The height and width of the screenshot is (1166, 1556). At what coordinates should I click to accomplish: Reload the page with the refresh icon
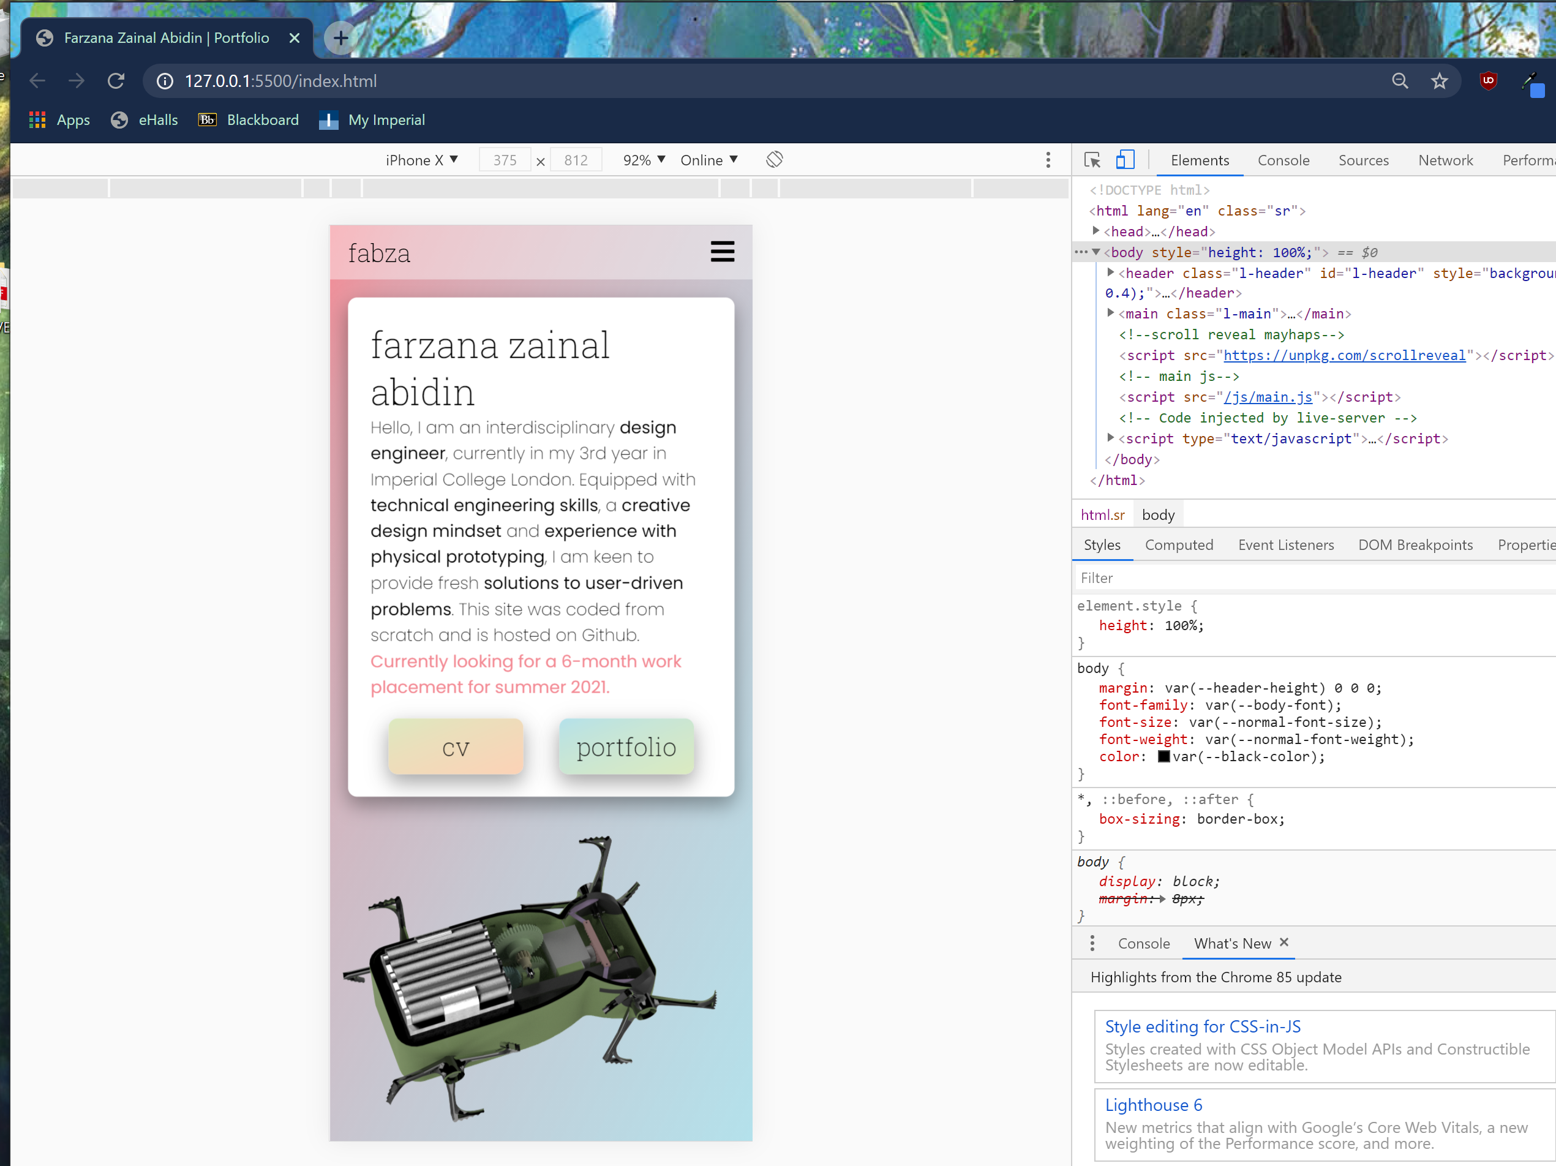pos(116,81)
